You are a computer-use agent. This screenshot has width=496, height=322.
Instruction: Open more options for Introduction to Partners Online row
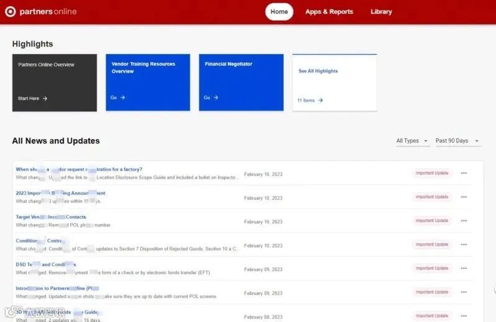[x=464, y=292]
